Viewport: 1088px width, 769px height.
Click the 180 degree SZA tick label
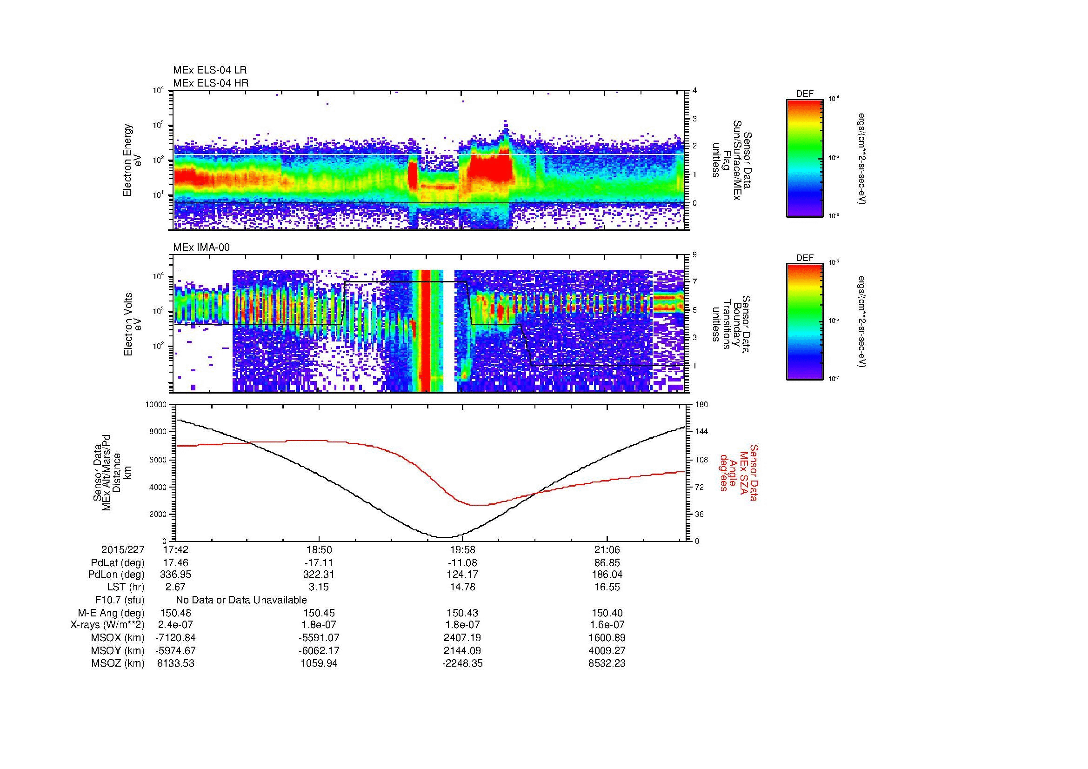[x=701, y=405]
